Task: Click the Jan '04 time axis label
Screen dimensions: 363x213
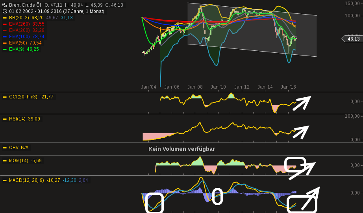Action: click(148, 87)
